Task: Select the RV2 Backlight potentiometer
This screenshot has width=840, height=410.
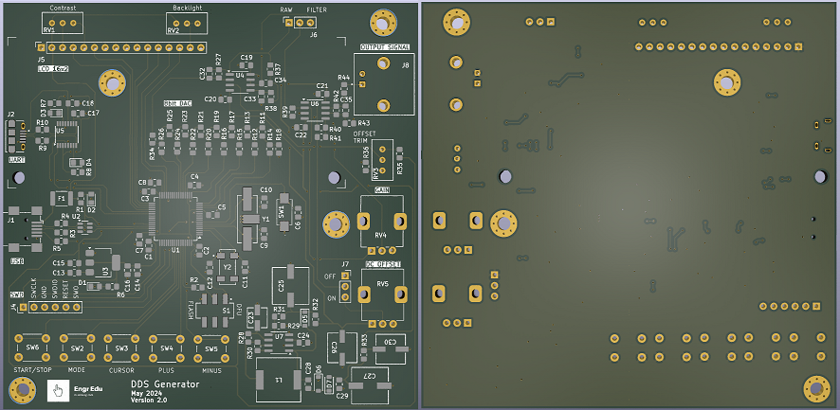Action: [186, 23]
